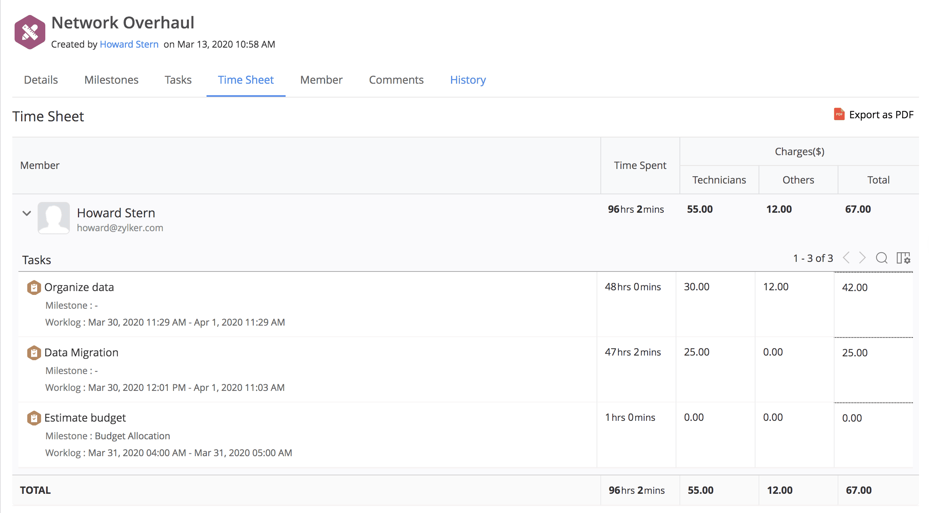Open the column chooser settings icon
The image size is (929, 513).
[x=903, y=258]
